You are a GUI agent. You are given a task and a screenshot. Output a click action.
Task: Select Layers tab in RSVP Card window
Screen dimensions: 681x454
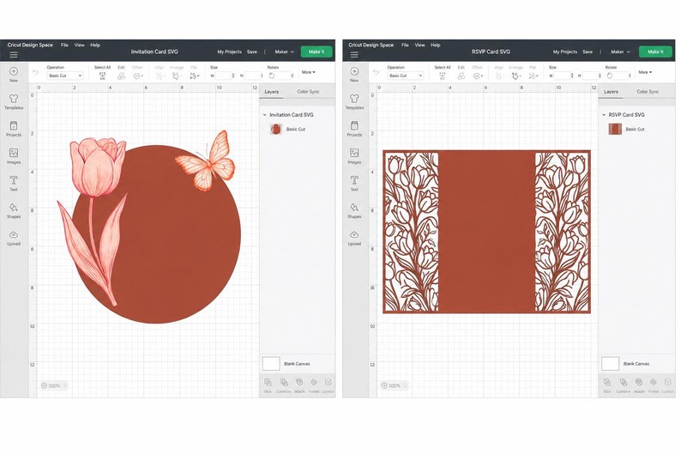[611, 92]
